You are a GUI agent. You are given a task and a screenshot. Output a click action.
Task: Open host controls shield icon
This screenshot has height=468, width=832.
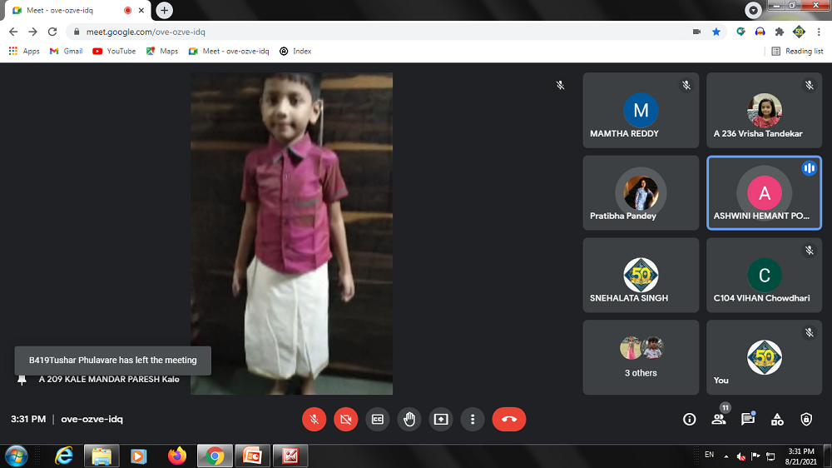click(x=805, y=419)
